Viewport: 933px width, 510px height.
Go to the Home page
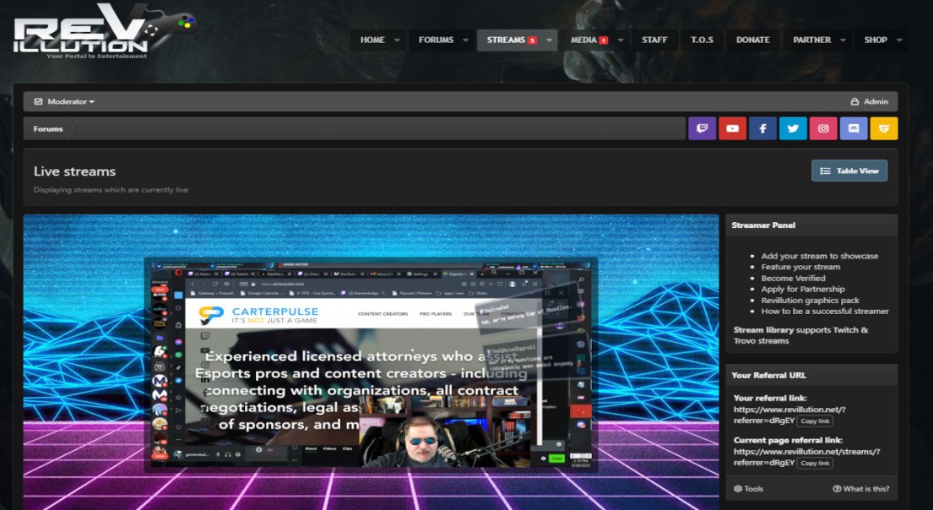[x=372, y=41]
